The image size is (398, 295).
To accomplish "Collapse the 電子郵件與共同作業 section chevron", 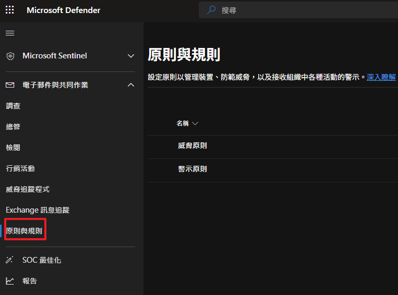I will tap(131, 85).
